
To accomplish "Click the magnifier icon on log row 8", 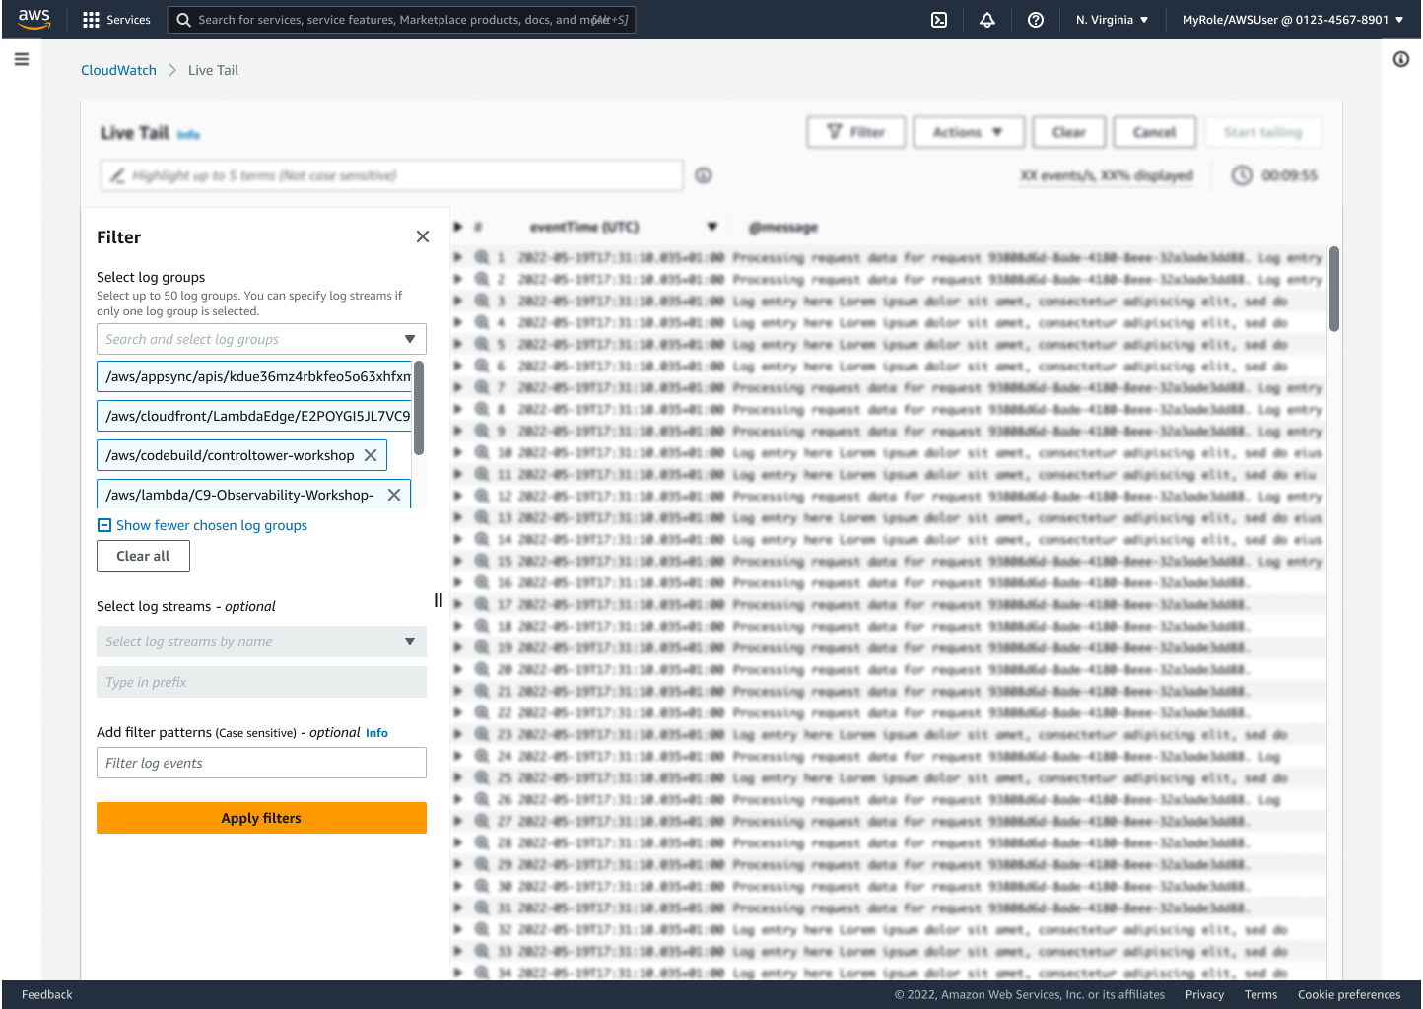I will (482, 409).
